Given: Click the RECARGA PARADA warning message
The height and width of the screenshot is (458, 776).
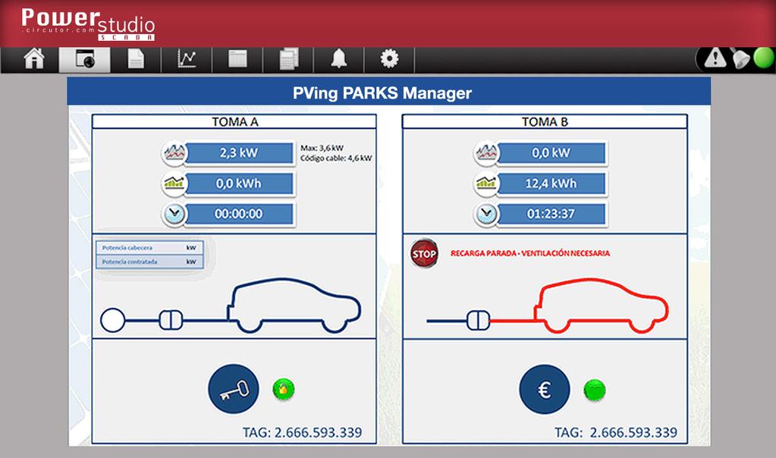Looking at the screenshot, I should coord(530,253).
